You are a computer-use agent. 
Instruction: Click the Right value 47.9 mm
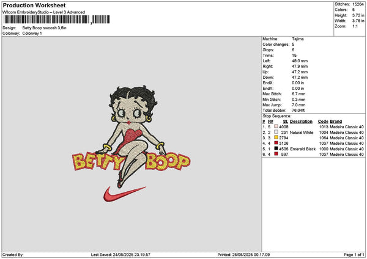click(300, 67)
